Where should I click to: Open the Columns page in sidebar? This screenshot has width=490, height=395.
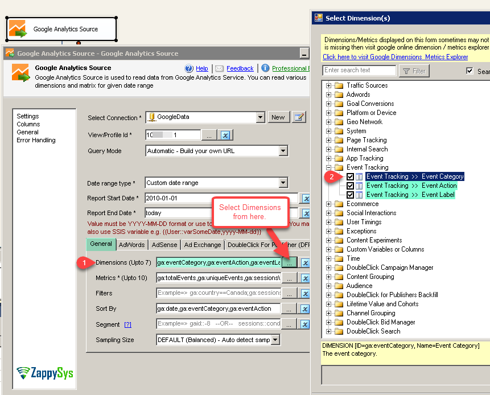coord(28,124)
